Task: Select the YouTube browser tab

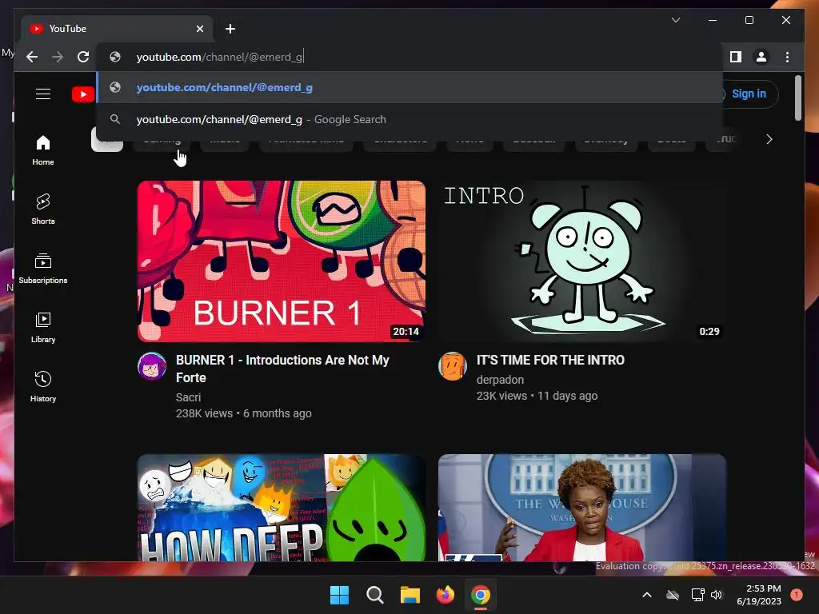Action: (x=117, y=29)
